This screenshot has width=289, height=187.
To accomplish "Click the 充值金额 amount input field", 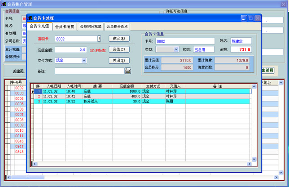I will coord(71,49).
